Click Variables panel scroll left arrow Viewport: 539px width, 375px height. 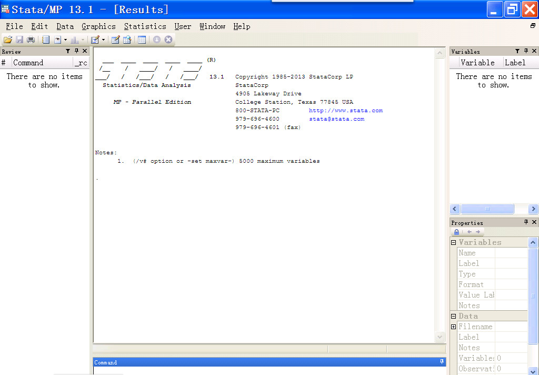coord(455,209)
